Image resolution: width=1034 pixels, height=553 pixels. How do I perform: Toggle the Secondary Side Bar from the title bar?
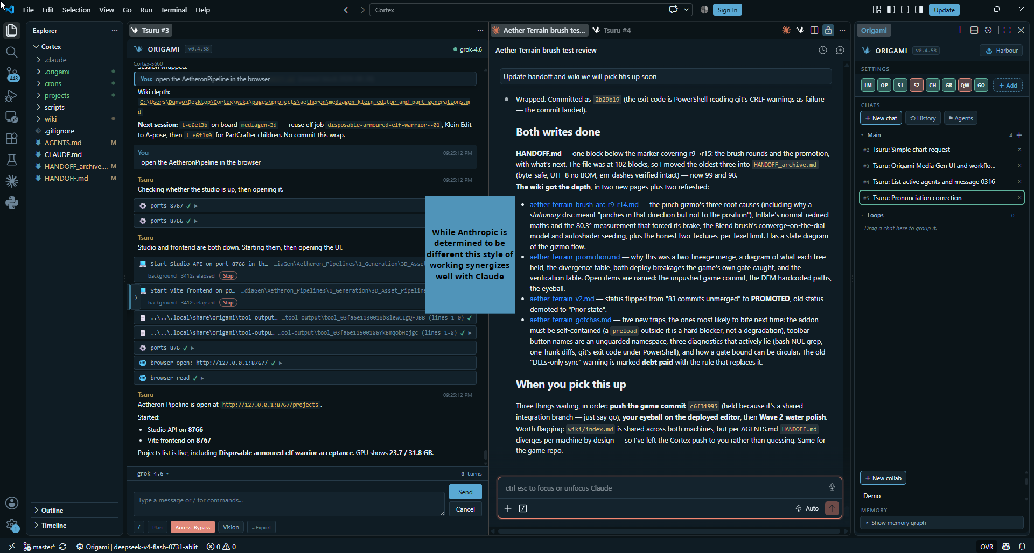pyautogui.click(x=919, y=10)
